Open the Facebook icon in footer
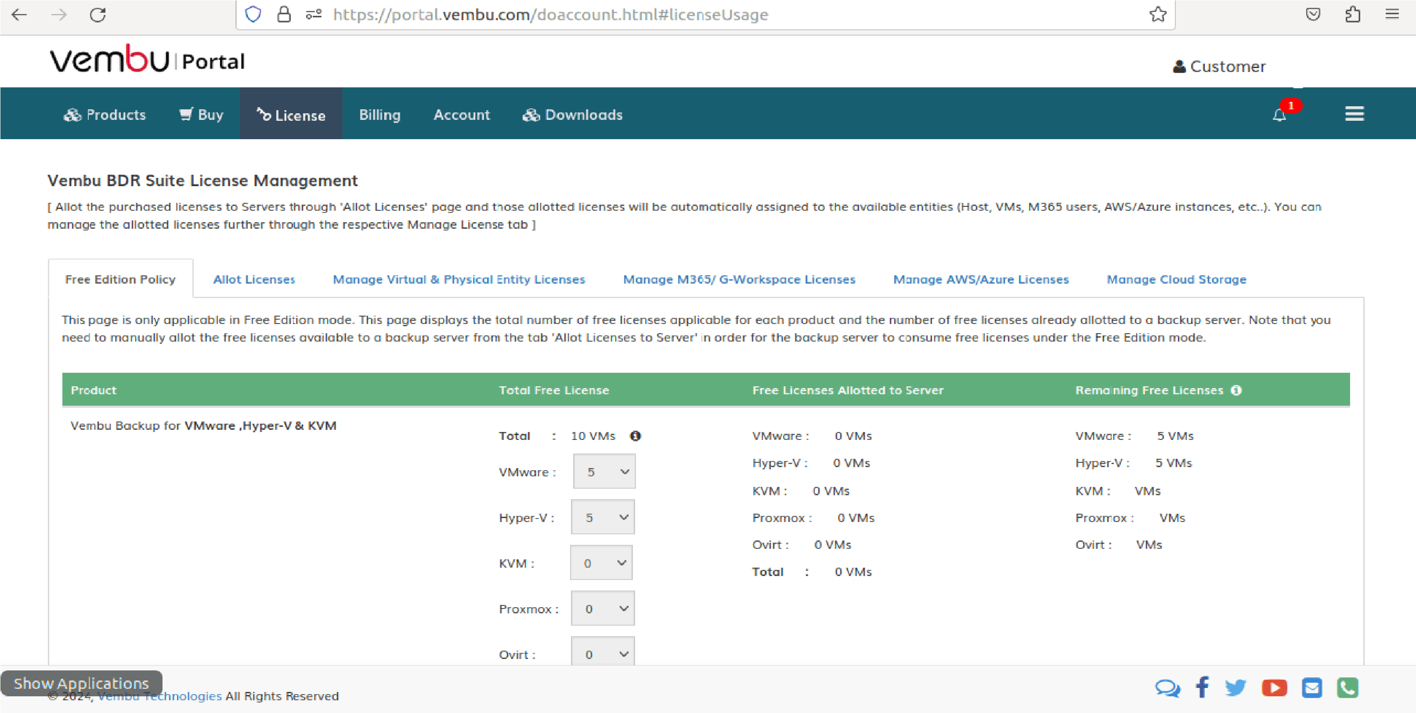The height and width of the screenshot is (713, 1416). coord(1202,687)
